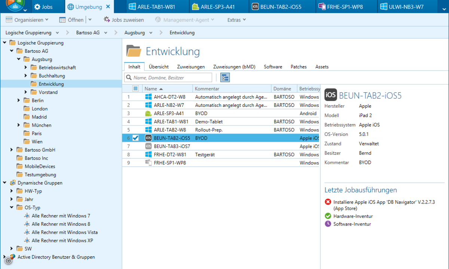
Task: Open the Jobs view with gear icon
Action: 43,7
